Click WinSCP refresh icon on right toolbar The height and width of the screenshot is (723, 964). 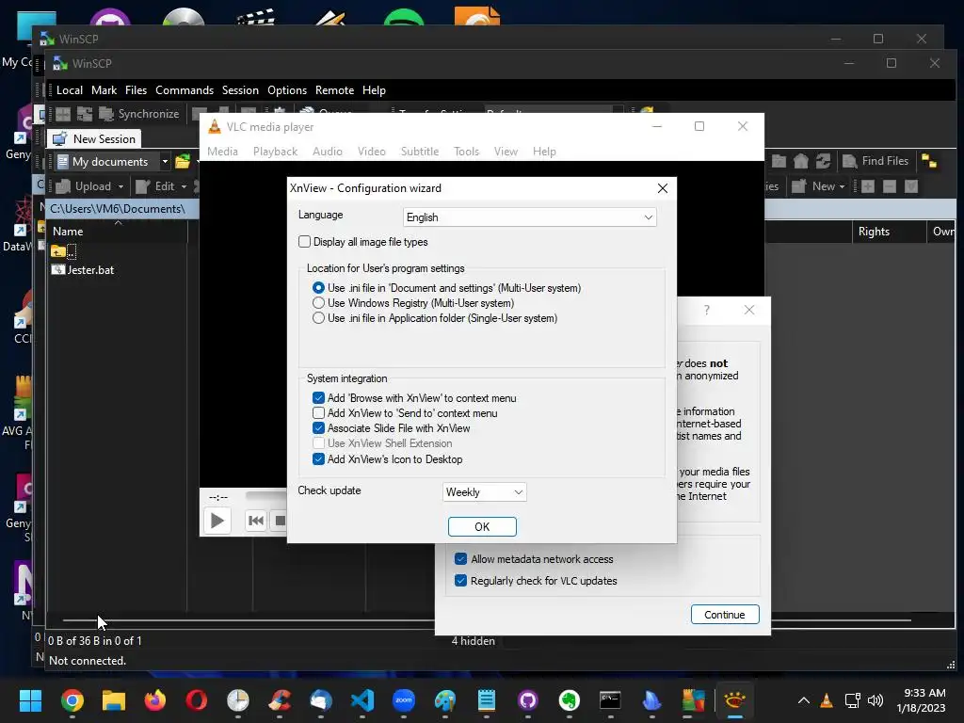823,161
